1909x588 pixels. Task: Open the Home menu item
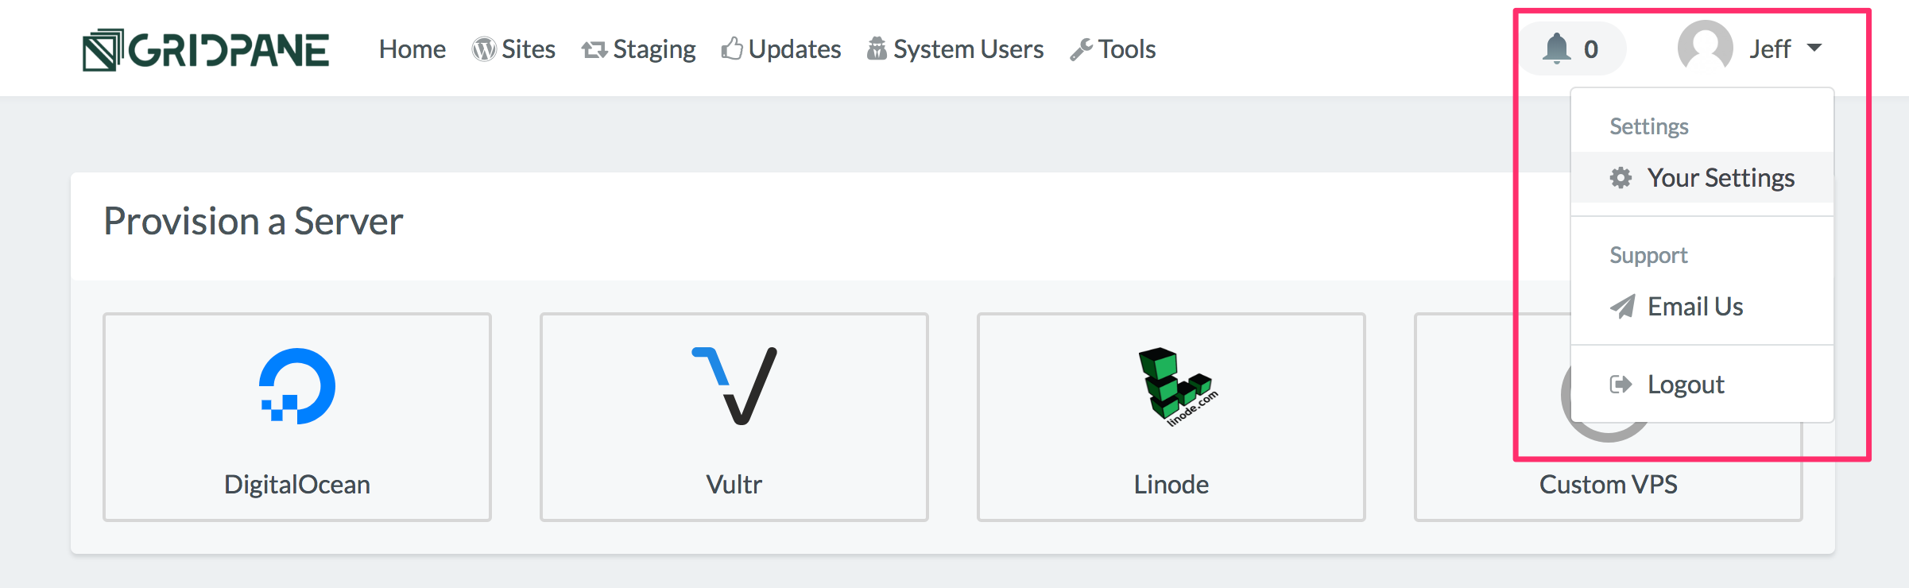tap(412, 49)
